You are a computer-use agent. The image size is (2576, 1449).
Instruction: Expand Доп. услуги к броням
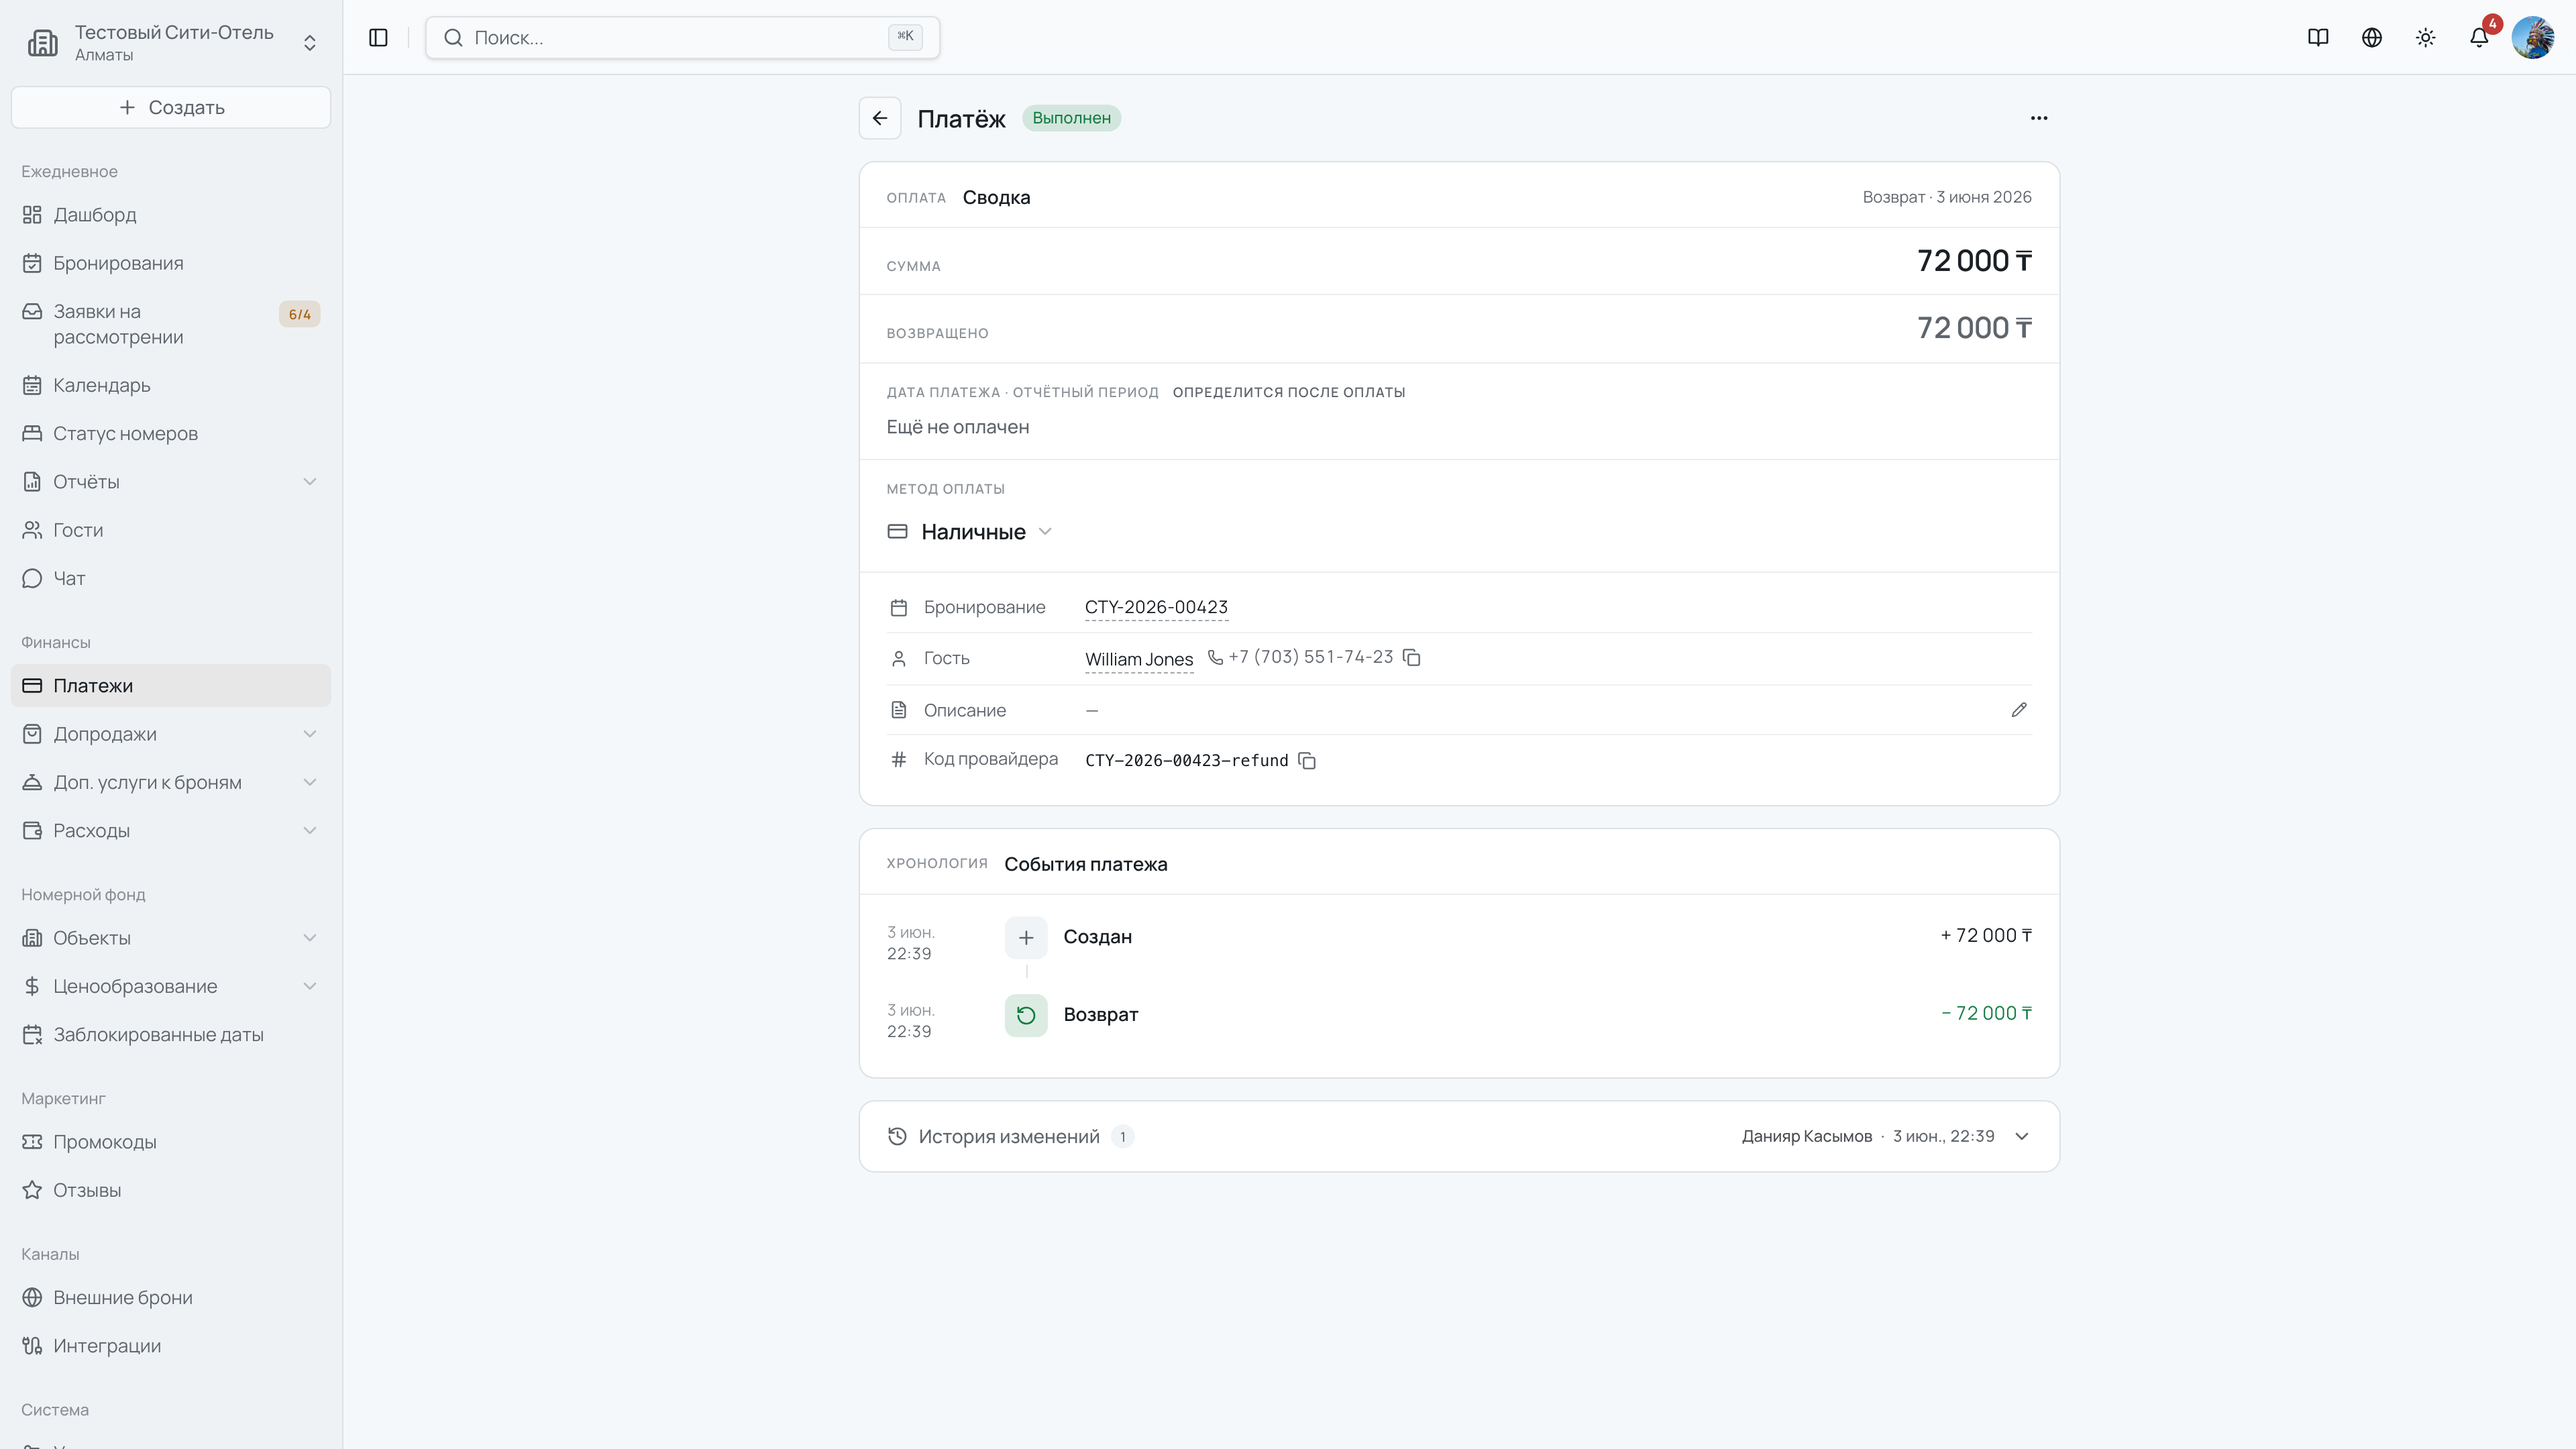coord(310,782)
